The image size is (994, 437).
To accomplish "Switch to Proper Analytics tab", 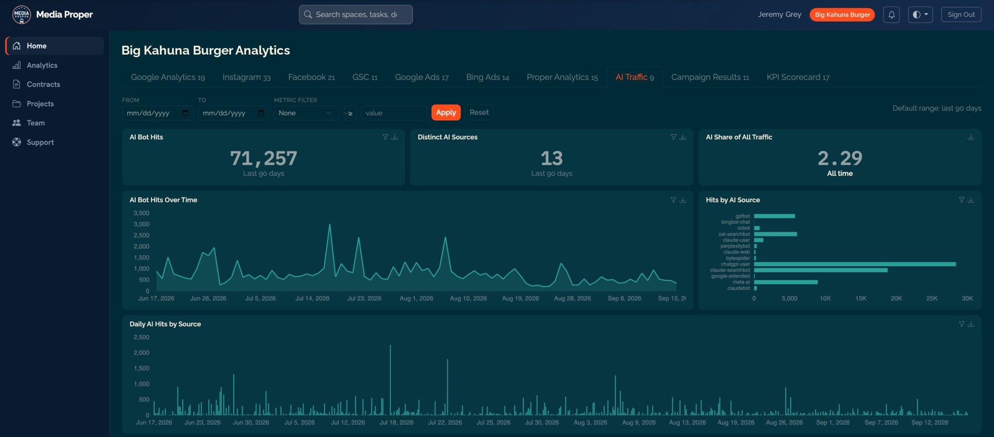I will click(562, 77).
